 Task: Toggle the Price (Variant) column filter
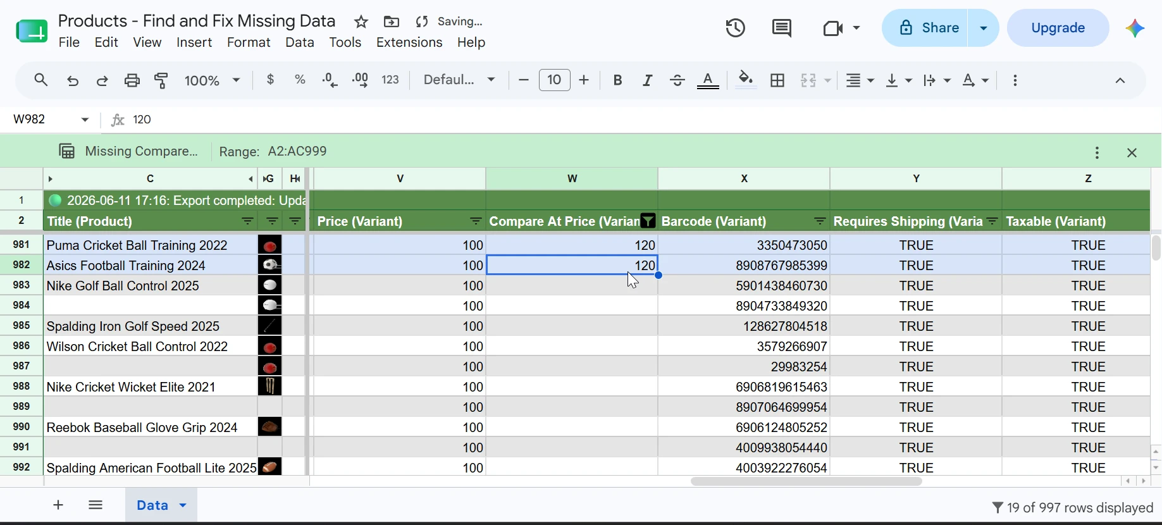pyautogui.click(x=476, y=221)
